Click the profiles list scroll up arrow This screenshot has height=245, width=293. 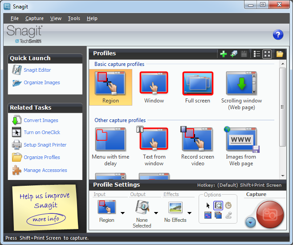click(283, 64)
